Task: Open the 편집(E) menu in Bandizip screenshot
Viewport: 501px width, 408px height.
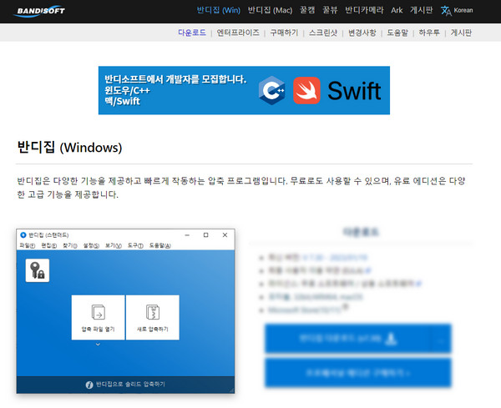Action: click(x=49, y=245)
